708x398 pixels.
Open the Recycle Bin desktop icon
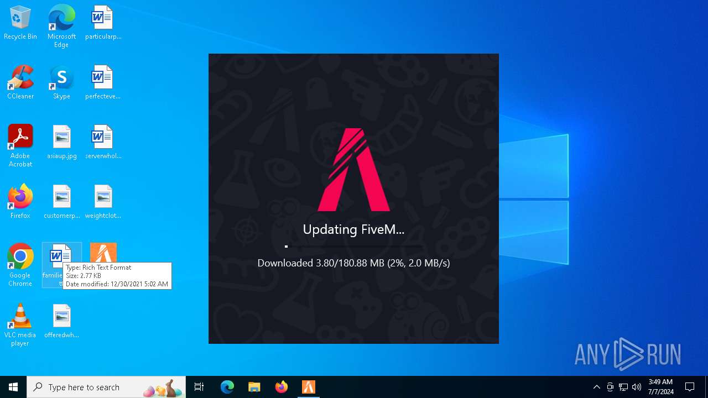pos(20,23)
